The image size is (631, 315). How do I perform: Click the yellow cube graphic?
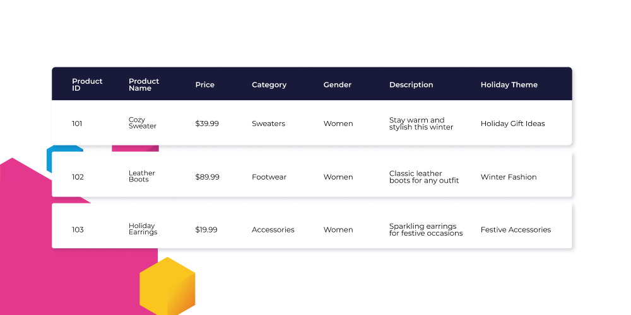[x=167, y=287]
